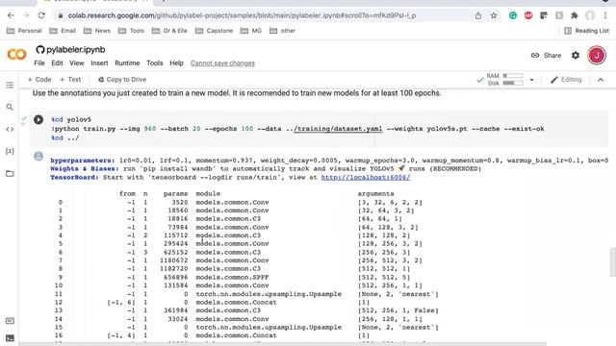Click the share page icon in address bar
Screen dimensions: 616x346
point(478,15)
